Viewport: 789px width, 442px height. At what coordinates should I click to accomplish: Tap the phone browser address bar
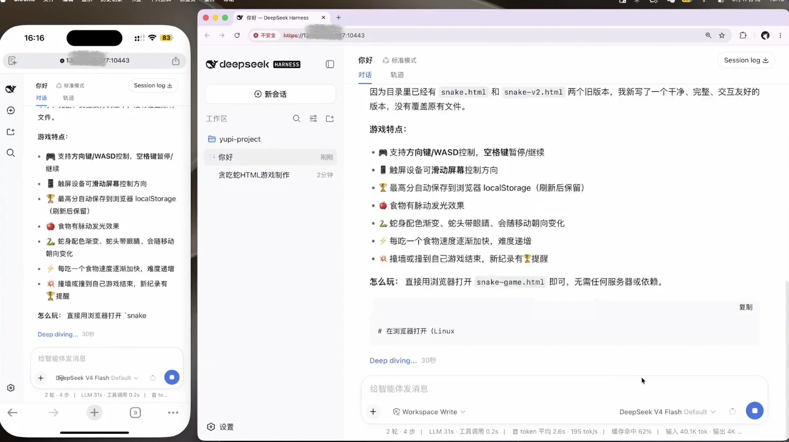[x=94, y=60]
